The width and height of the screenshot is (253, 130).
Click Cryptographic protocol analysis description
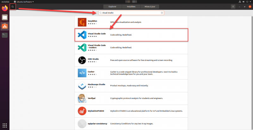(x=137, y=98)
